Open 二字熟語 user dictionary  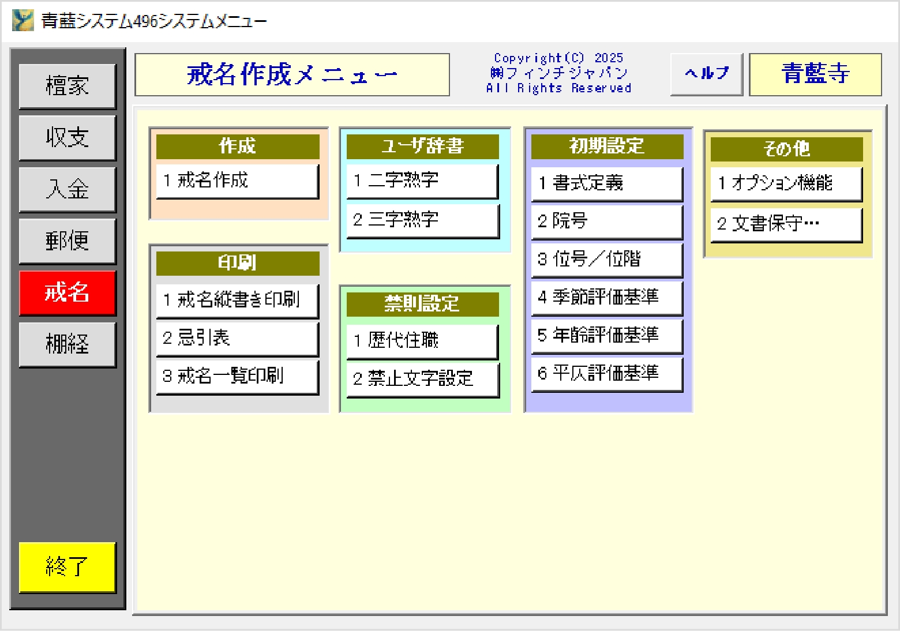point(422,181)
